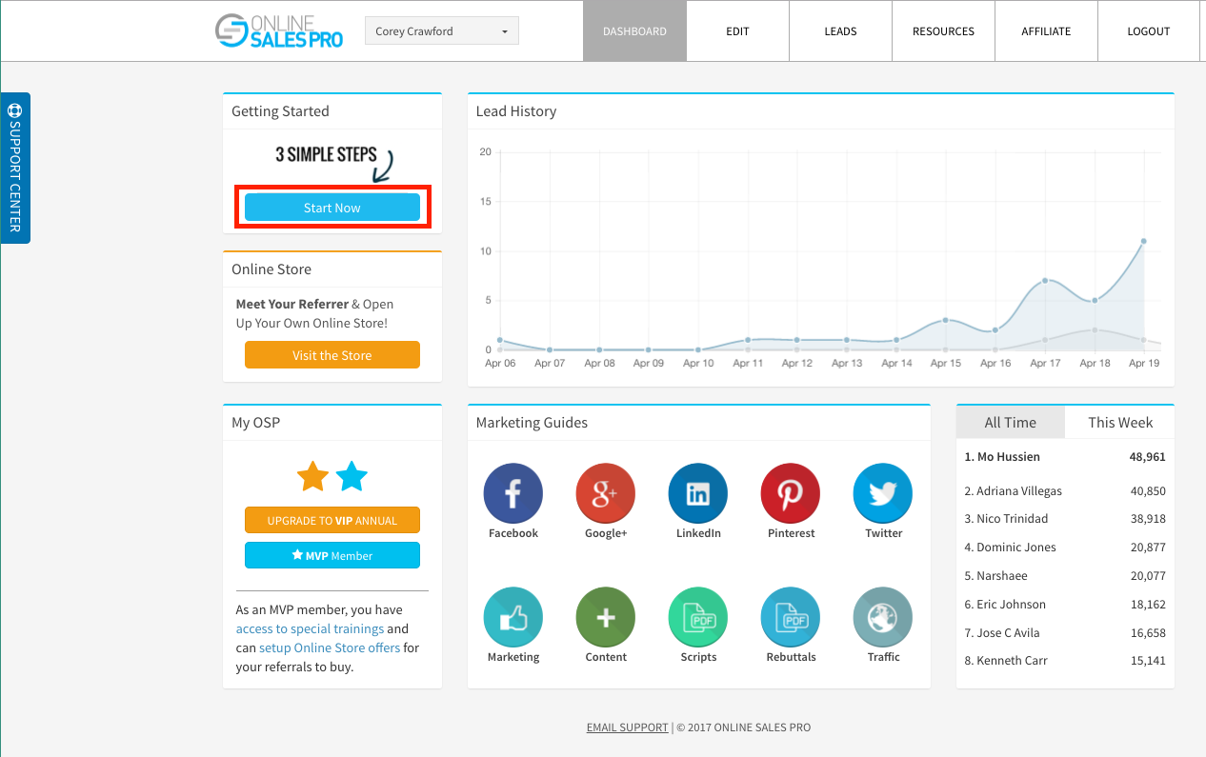Open the Scripts PDF guide icon
Viewport: 1206px width, 757px height.
(697, 617)
